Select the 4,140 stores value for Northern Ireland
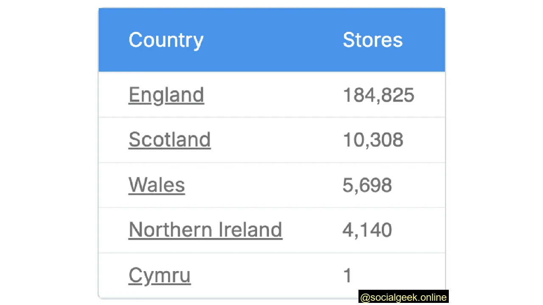This screenshot has width=543, height=305. point(367,230)
